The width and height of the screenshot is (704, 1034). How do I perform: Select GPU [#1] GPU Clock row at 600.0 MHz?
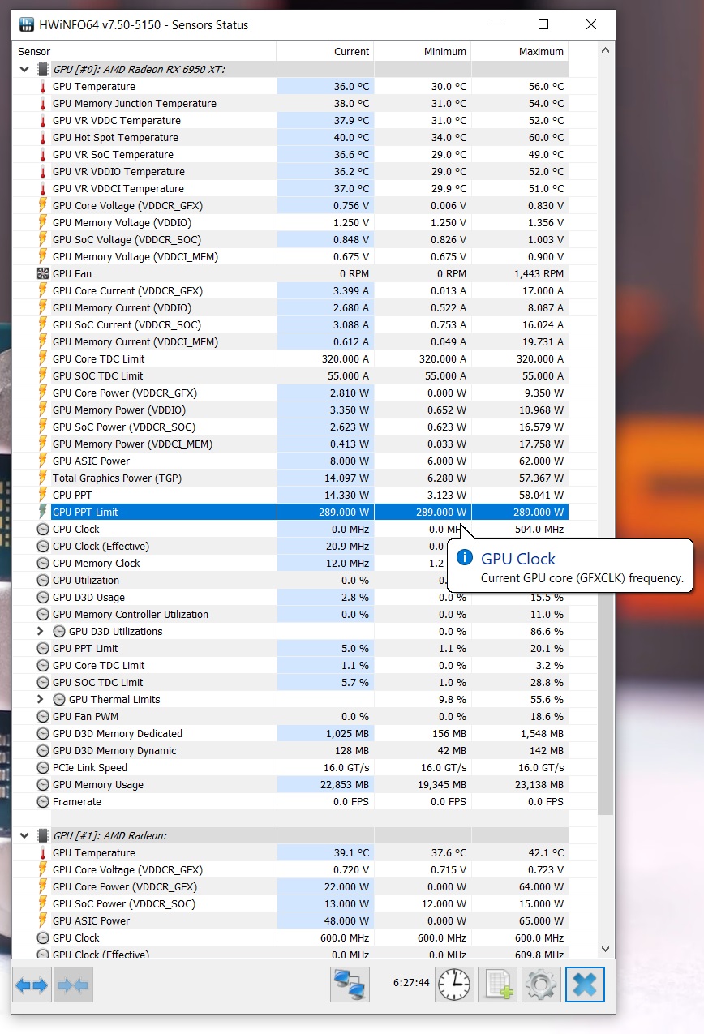pyautogui.click(x=290, y=937)
